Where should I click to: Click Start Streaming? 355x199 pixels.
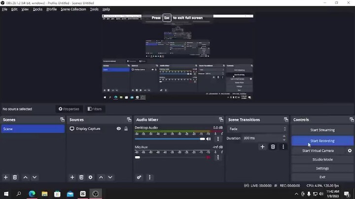[322, 130]
